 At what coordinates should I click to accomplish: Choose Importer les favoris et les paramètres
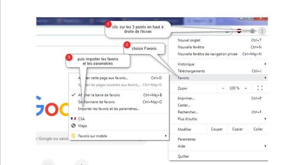[109, 109]
